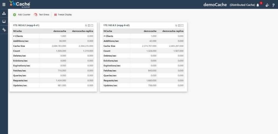
Task: Click the Test-Stress gauge icon
Action: click(35, 15)
